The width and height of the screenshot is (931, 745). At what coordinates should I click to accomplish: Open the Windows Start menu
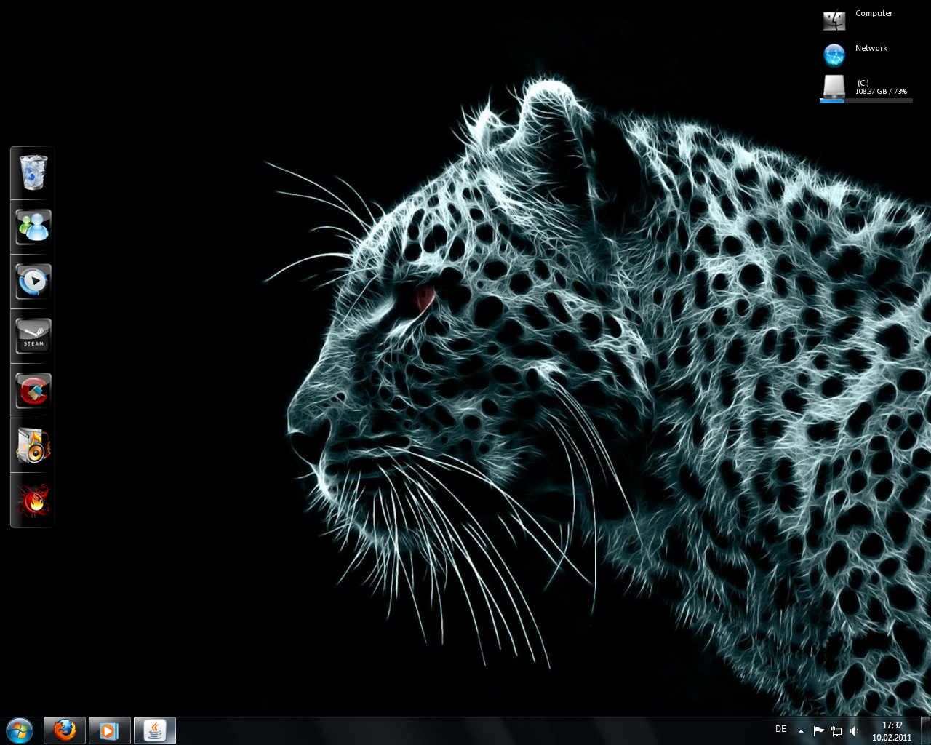click(x=20, y=730)
